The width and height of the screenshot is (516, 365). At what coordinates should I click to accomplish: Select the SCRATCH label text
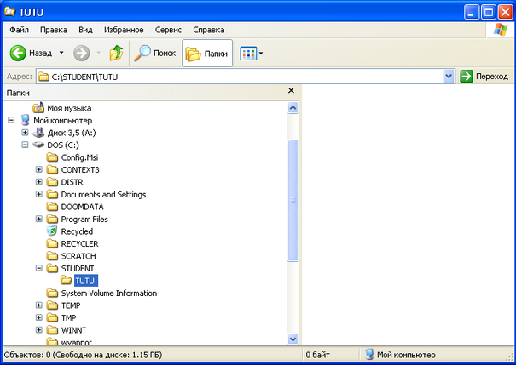tap(78, 256)
